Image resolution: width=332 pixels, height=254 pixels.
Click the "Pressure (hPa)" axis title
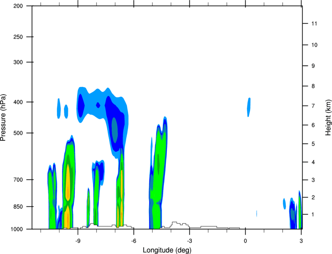pyautogui.click(x=3, y=118)
